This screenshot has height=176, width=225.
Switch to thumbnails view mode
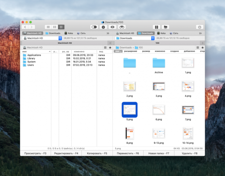point(61,27)
